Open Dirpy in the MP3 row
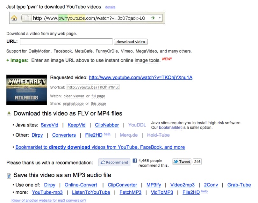 coord(49,185)
